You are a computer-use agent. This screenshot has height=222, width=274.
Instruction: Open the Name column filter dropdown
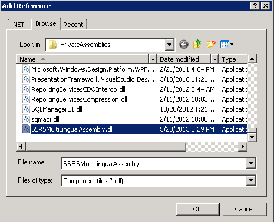tap(153, 59)
